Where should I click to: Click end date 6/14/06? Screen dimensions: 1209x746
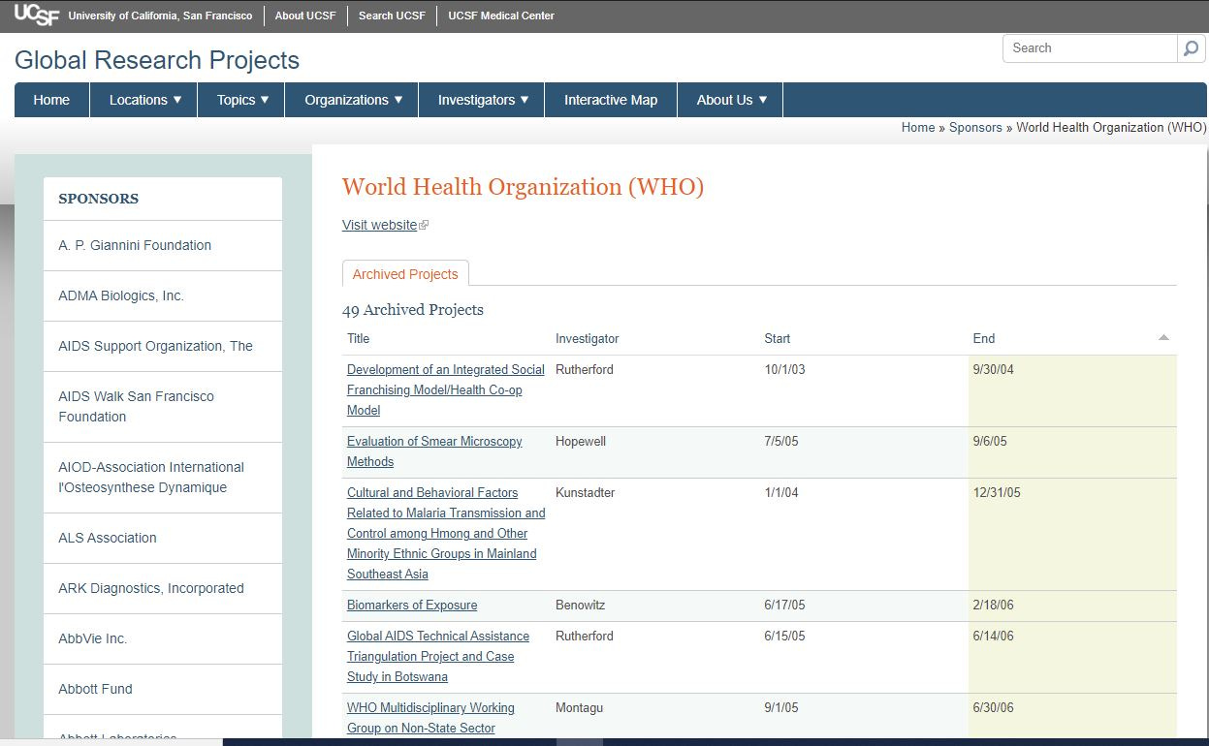[x=993, y=636]
